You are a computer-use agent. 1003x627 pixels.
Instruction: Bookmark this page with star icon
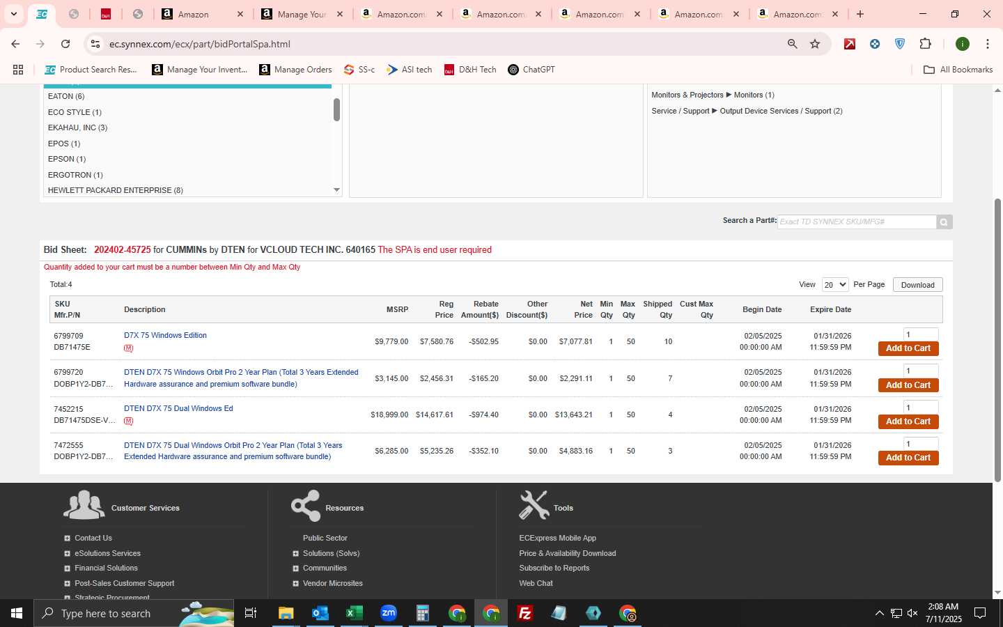[815, 44]
